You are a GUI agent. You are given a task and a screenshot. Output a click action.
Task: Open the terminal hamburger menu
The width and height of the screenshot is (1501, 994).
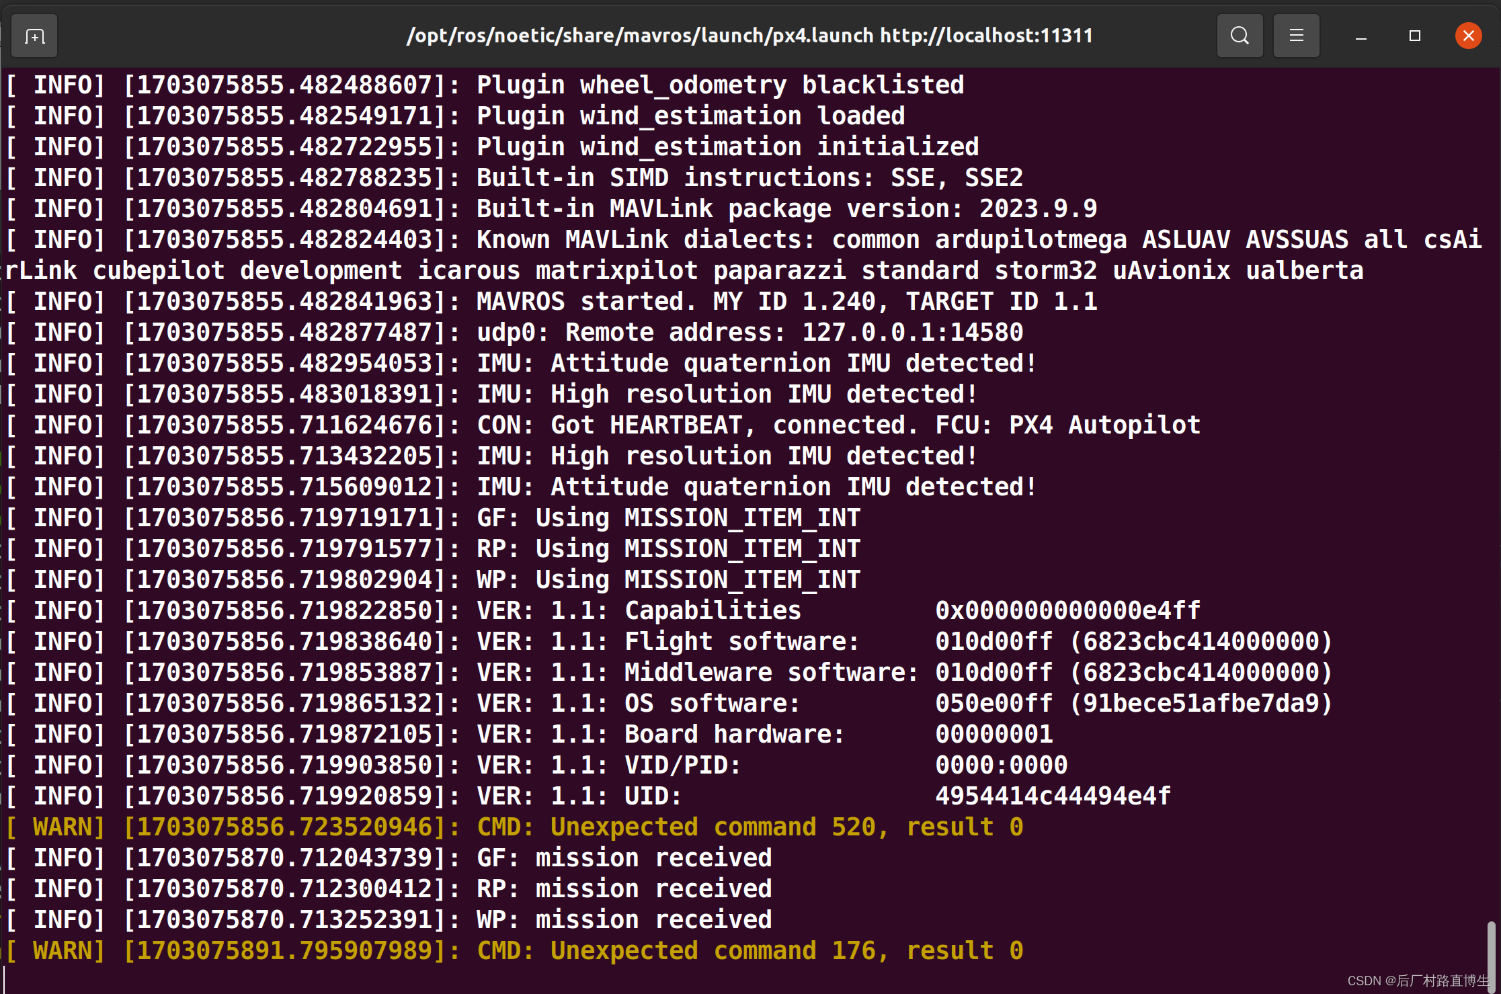1296,36
